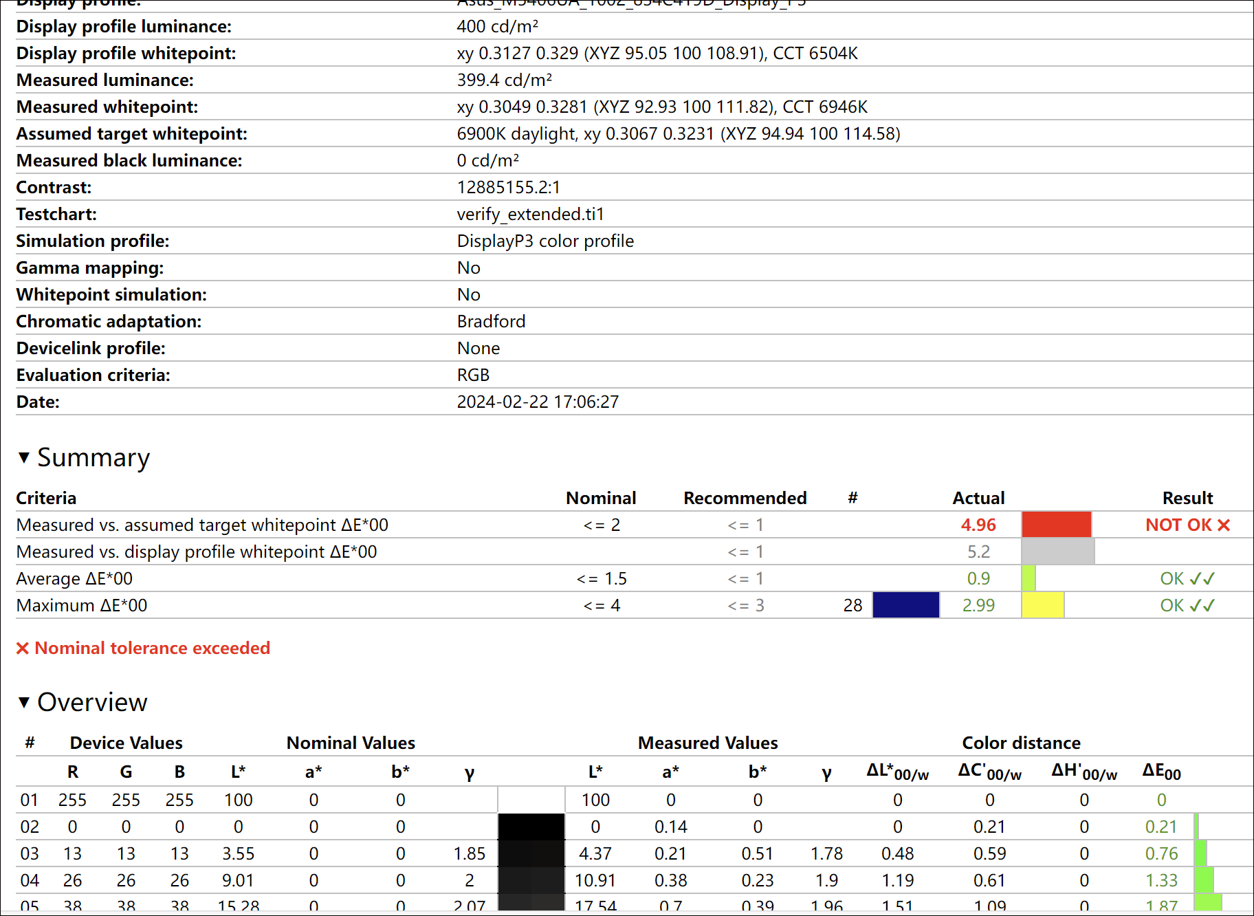Click the red X beside NOT OK
1254x916 pixels.
[1224, 525]
